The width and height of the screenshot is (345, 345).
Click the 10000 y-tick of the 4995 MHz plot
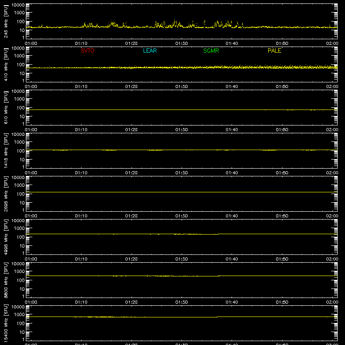(x=18, y=221)
